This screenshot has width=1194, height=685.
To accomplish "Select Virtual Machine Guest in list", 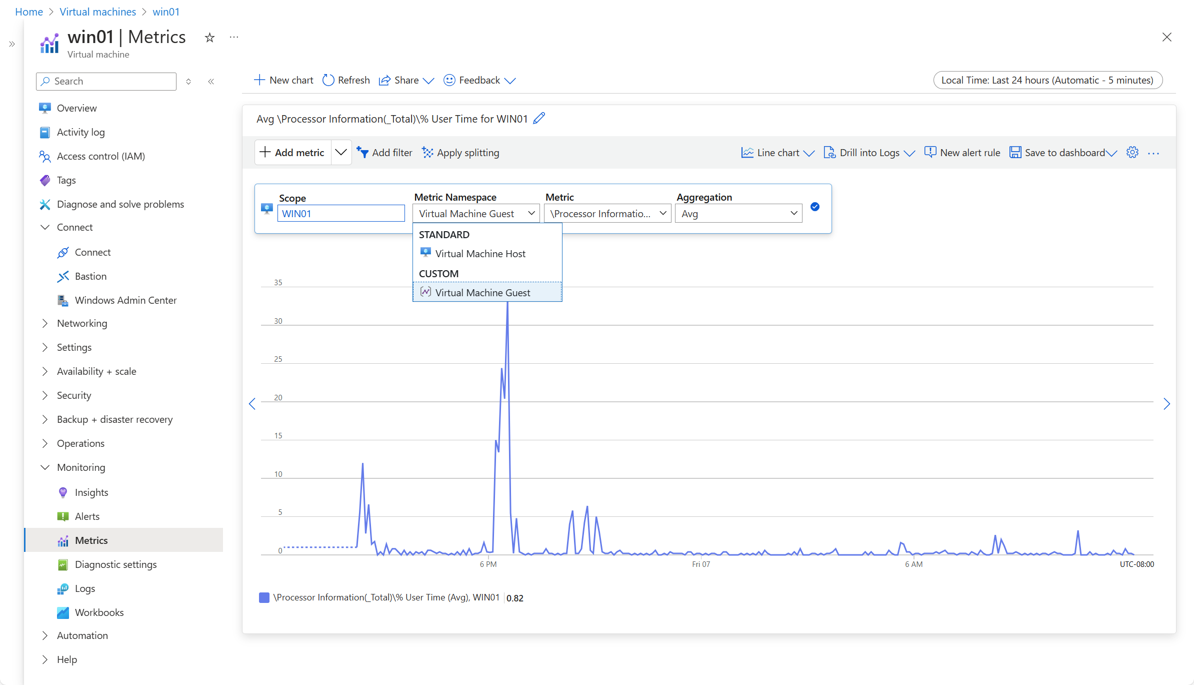I will click(x=482, y=293).
